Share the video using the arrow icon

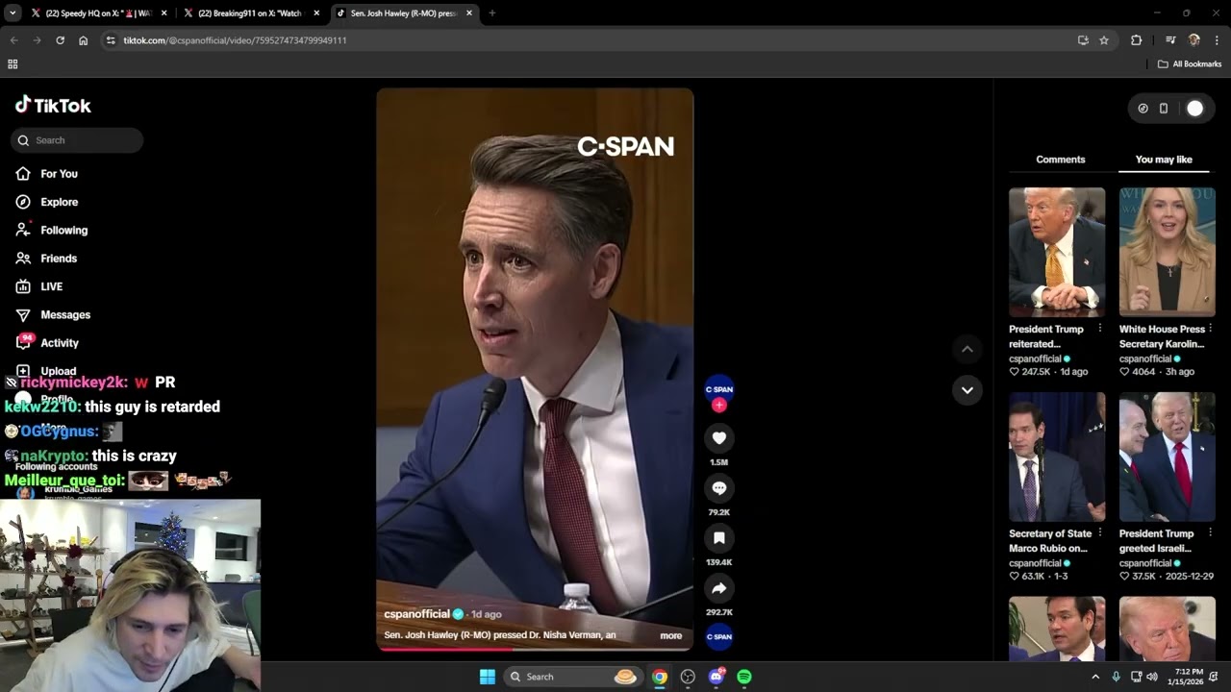(718, 588)
